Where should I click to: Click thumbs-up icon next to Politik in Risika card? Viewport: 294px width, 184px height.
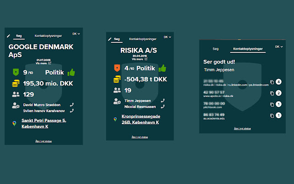[x=162, y=68]
